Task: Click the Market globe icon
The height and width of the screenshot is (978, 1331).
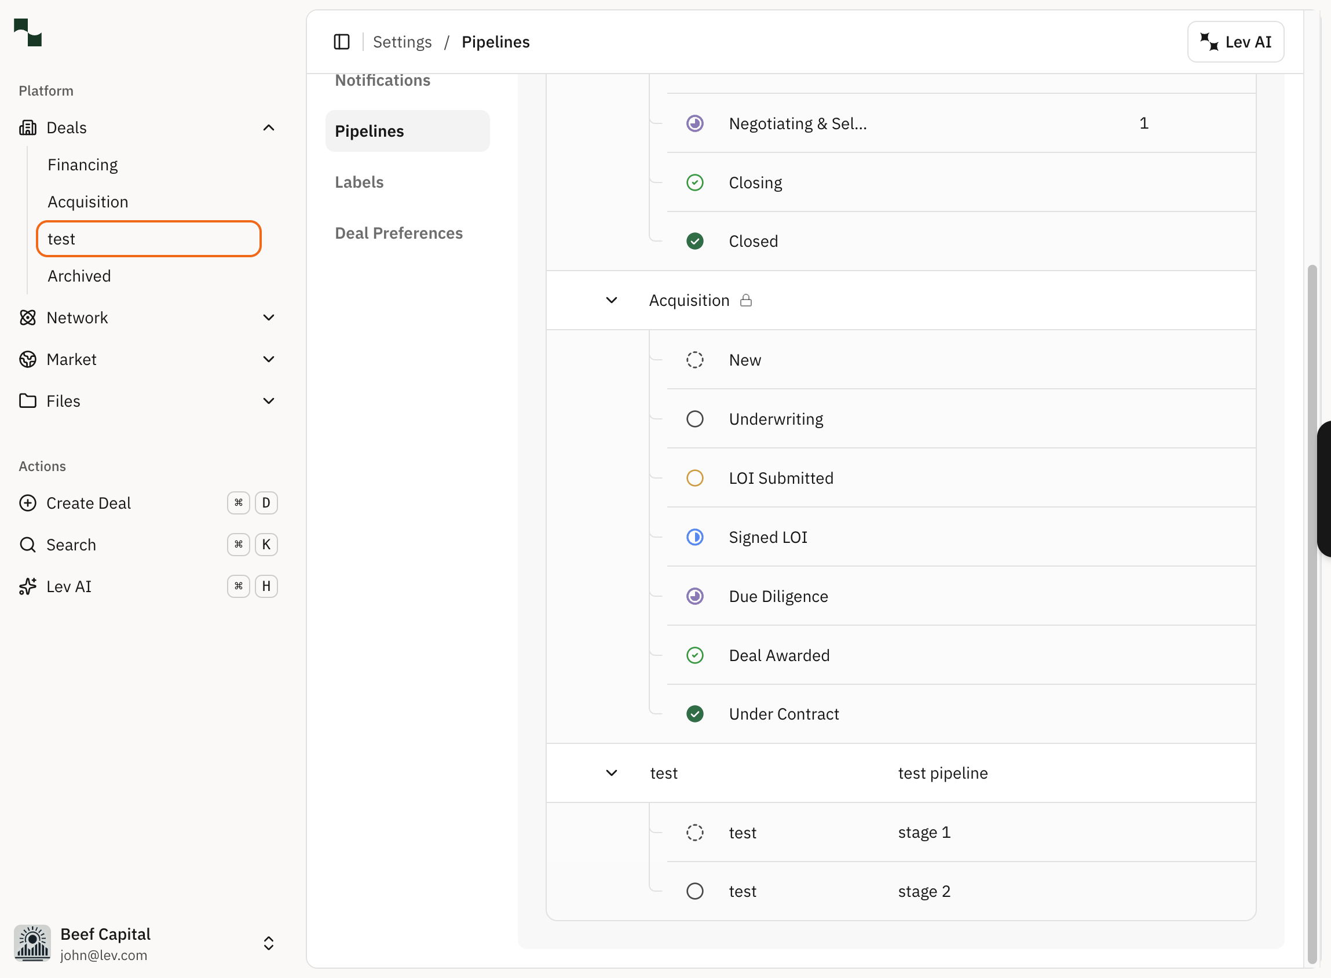Action: tap(27, 359)
